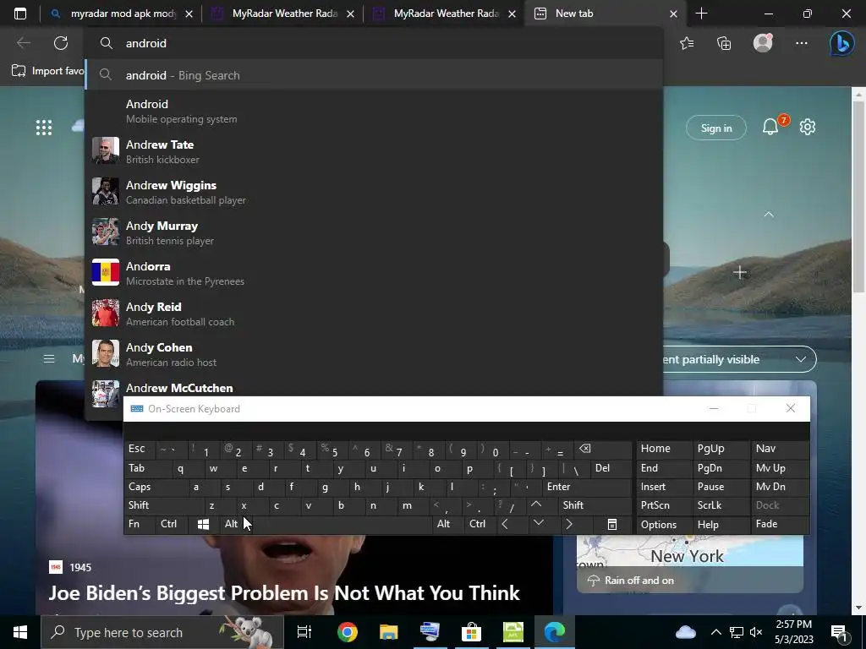Open the tab actions menu icon

tap(20, 14)
